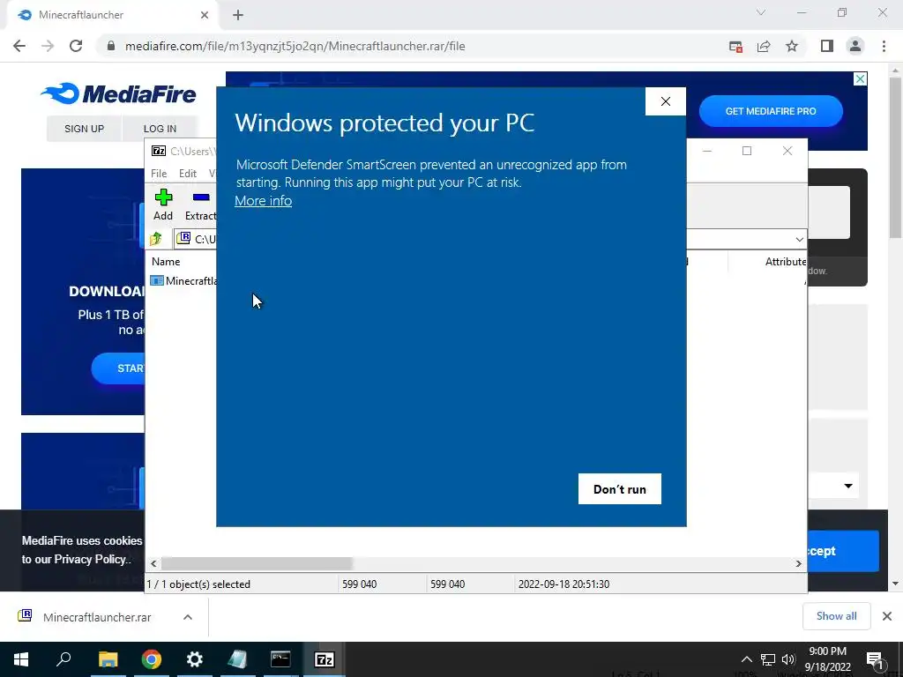
Task: Click the browser back arrow
Action: (19, 46)
